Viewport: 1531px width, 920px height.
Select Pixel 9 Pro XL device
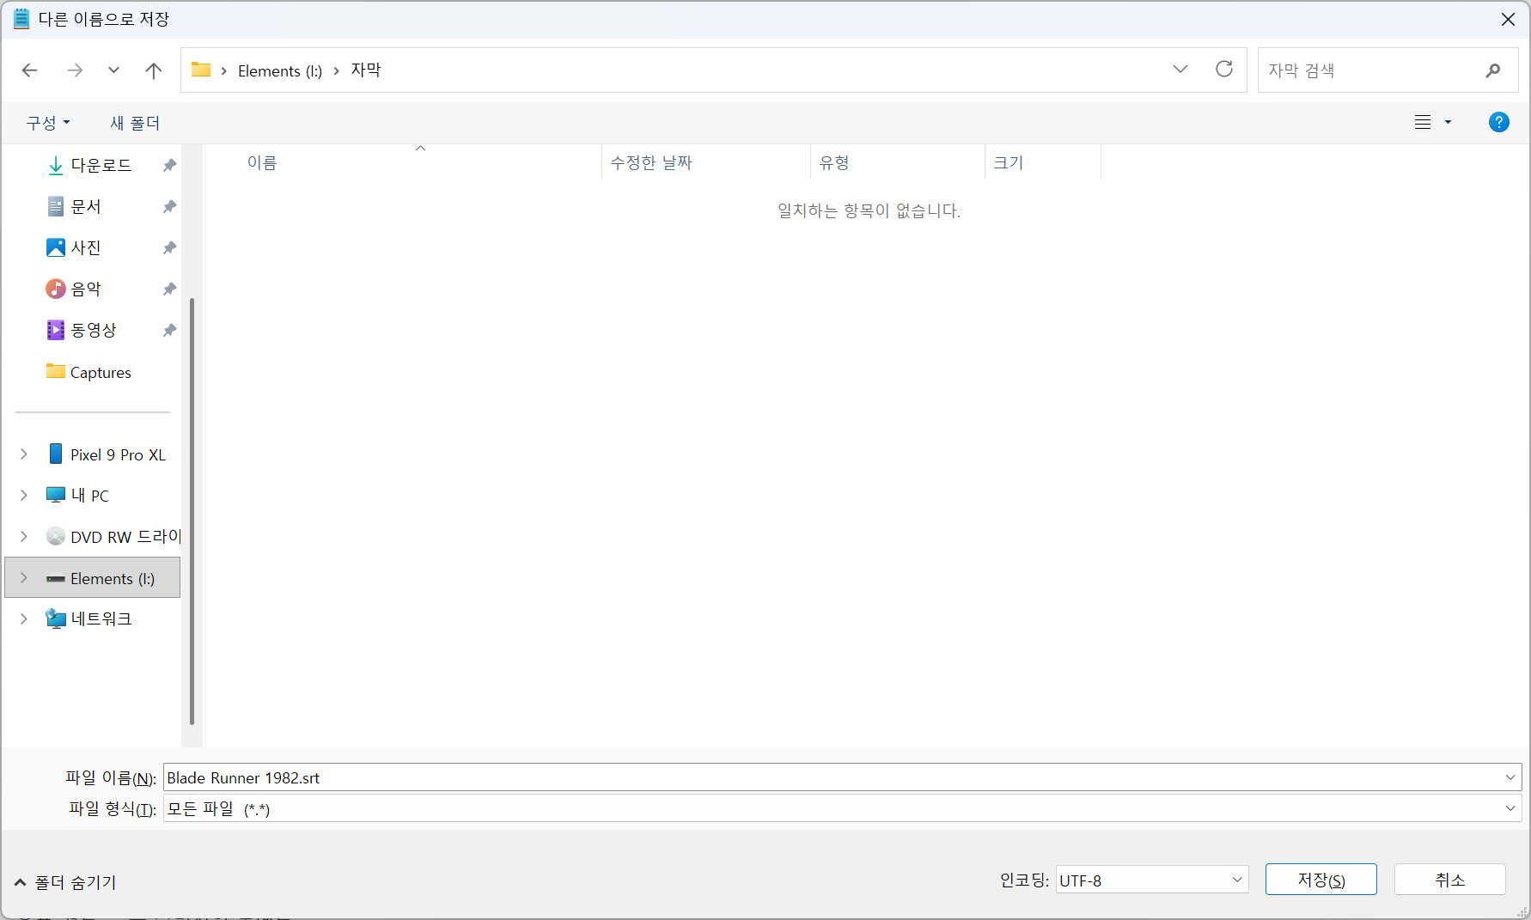pyautogui.click(x=118, y=454)
